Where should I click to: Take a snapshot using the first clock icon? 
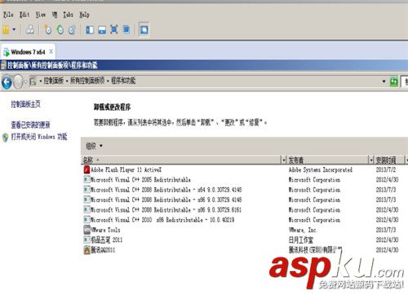tap(48, 29)
